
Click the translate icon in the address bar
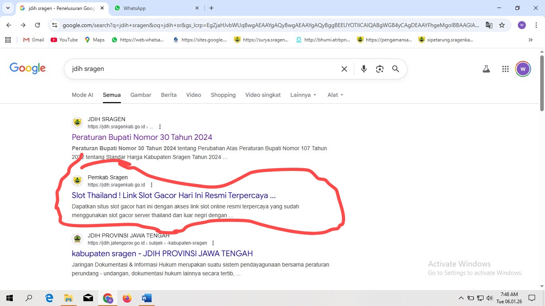pos(489,25)
